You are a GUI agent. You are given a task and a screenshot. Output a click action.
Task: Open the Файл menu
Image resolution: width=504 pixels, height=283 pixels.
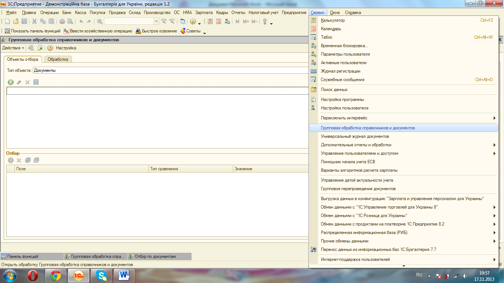click(x=11, y=13)
